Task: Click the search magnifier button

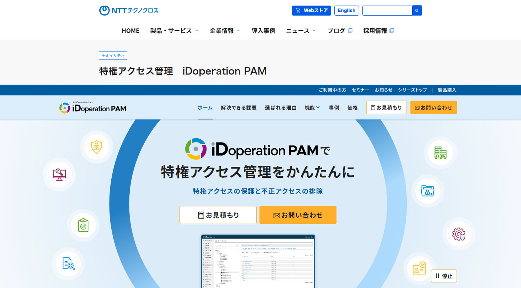Action: [x=417, y=10]
